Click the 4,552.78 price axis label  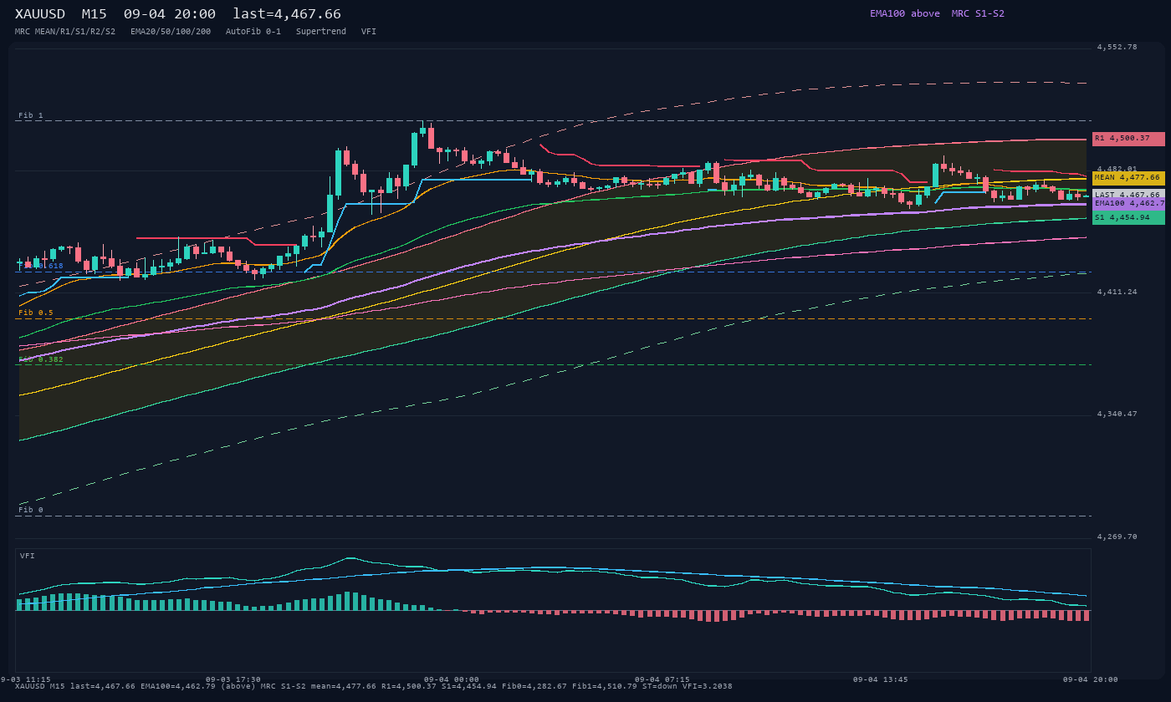[x=1117, y=48]
